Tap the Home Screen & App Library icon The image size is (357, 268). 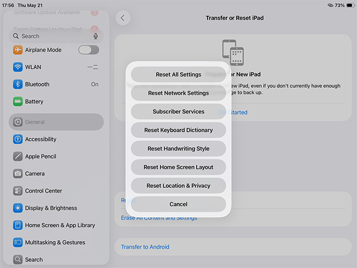tap(18, 225)
